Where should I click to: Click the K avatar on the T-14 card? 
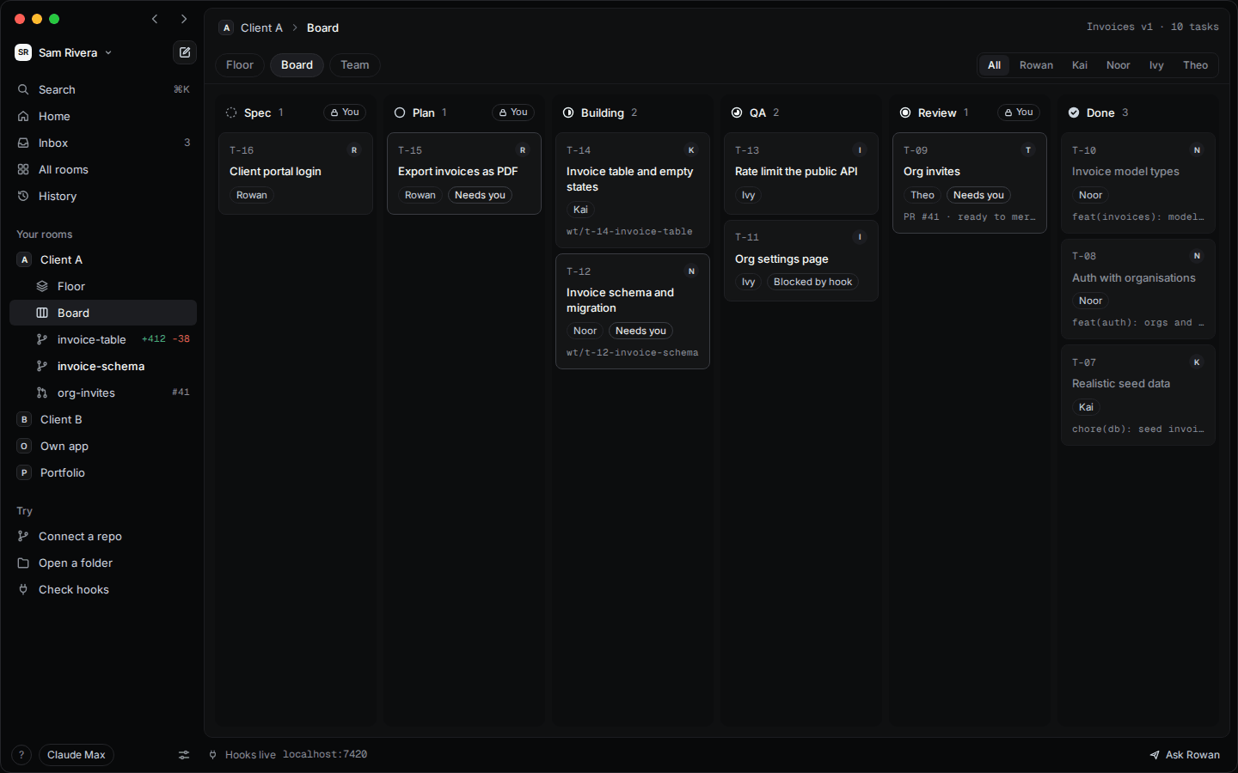click(691, 150)
